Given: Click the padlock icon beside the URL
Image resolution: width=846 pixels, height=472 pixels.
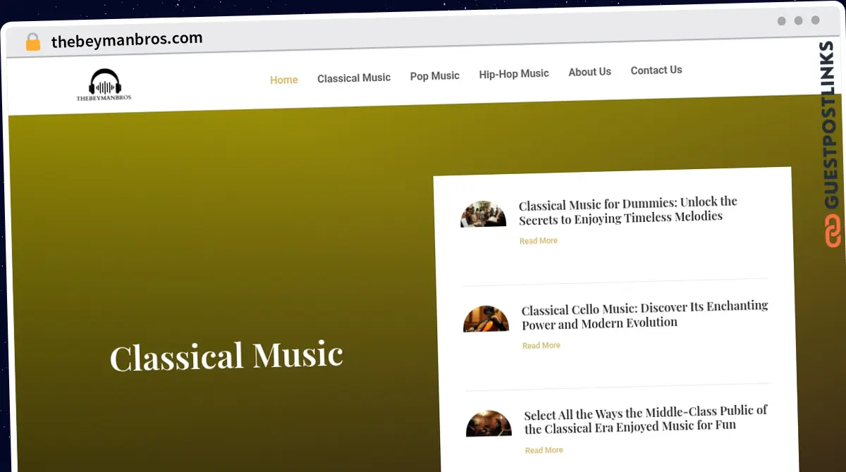Looking at the screenshot, I should (33, 42).
